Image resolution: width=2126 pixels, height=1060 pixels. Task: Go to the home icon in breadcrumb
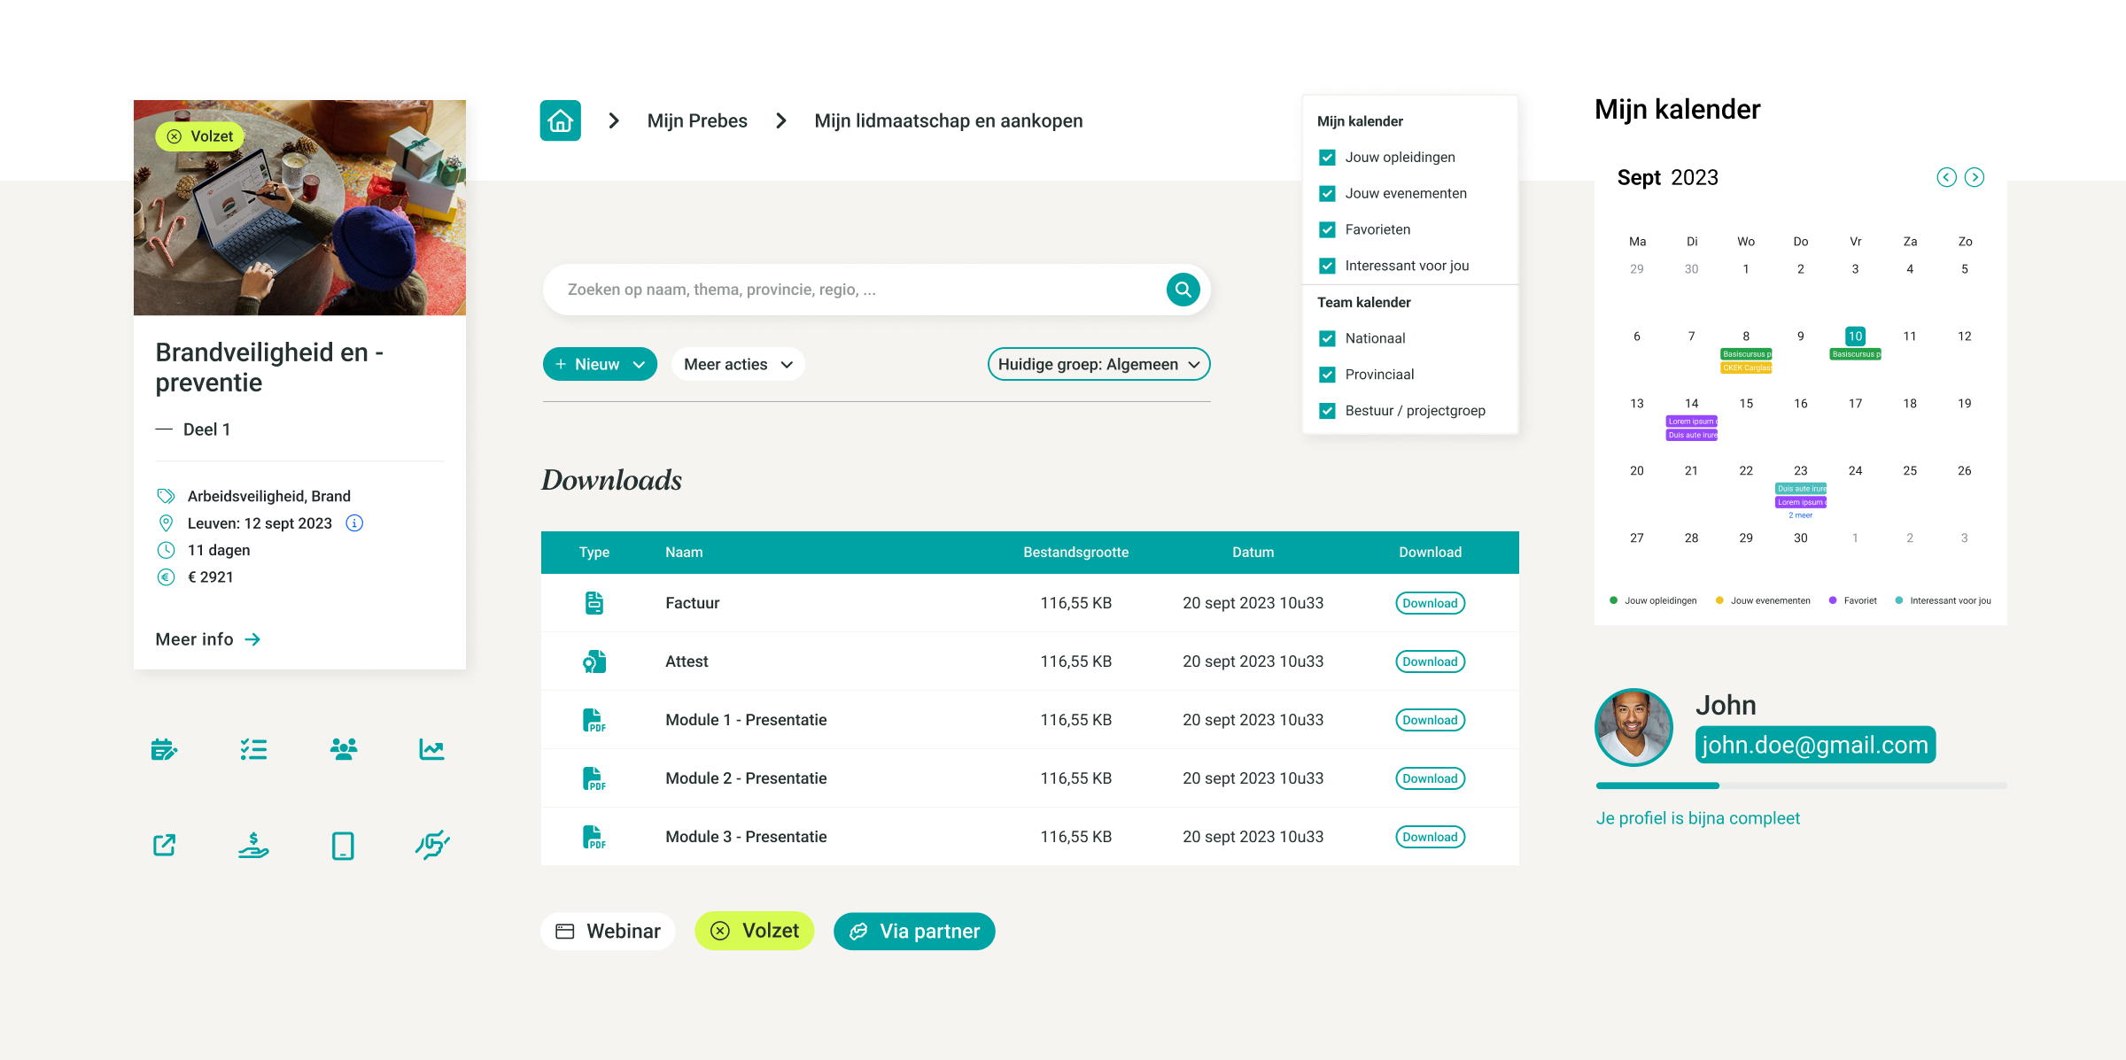(x=561, y=120)
